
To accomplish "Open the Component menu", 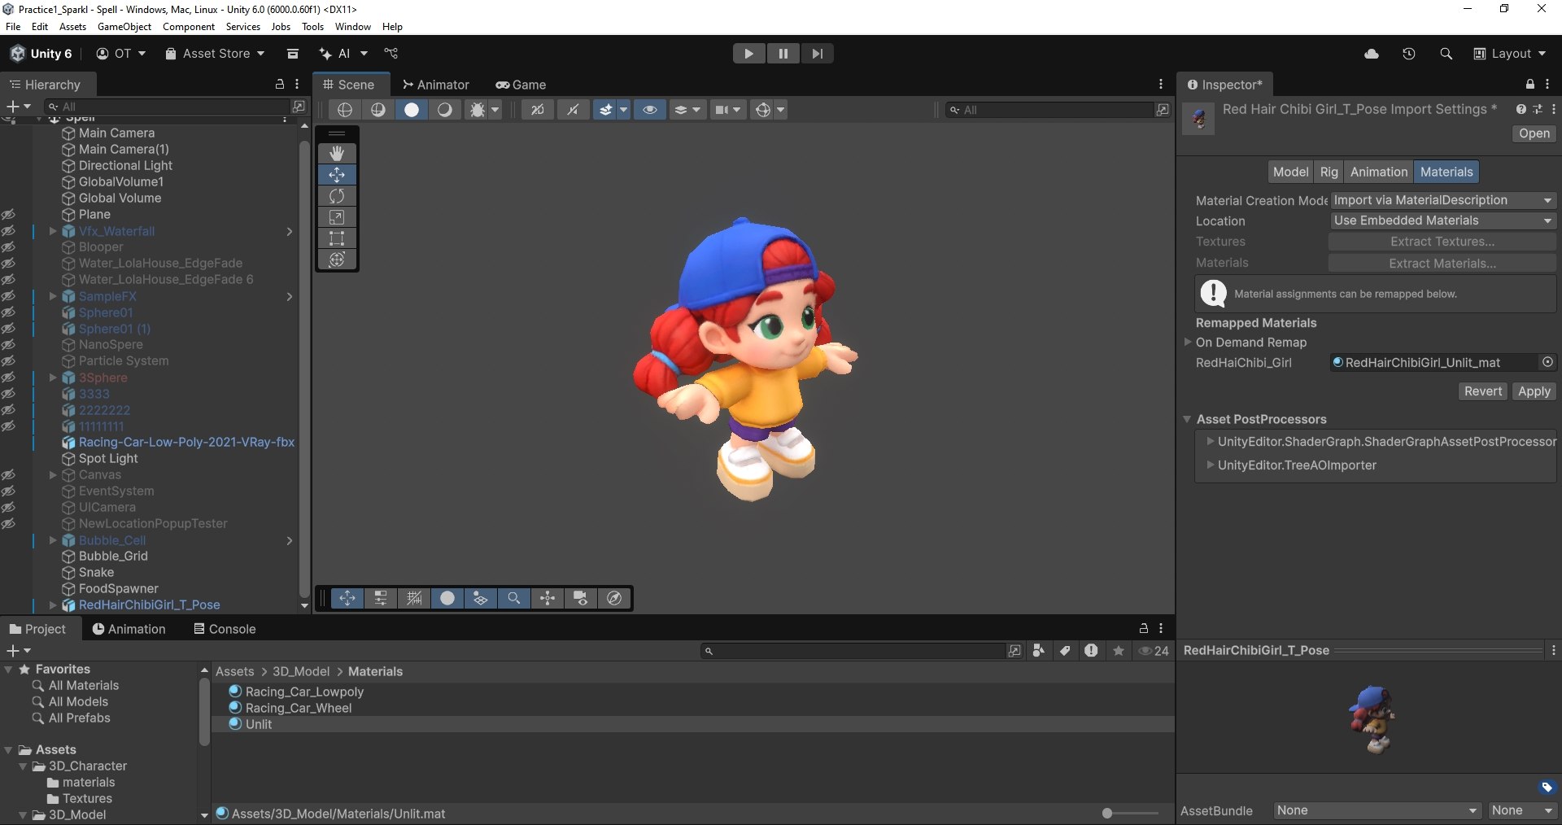I will [189, 27].
